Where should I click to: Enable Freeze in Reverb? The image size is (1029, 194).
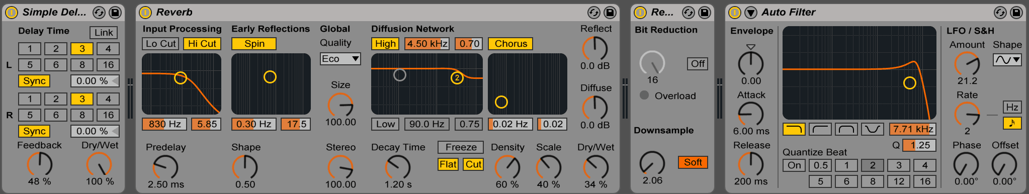461,147
